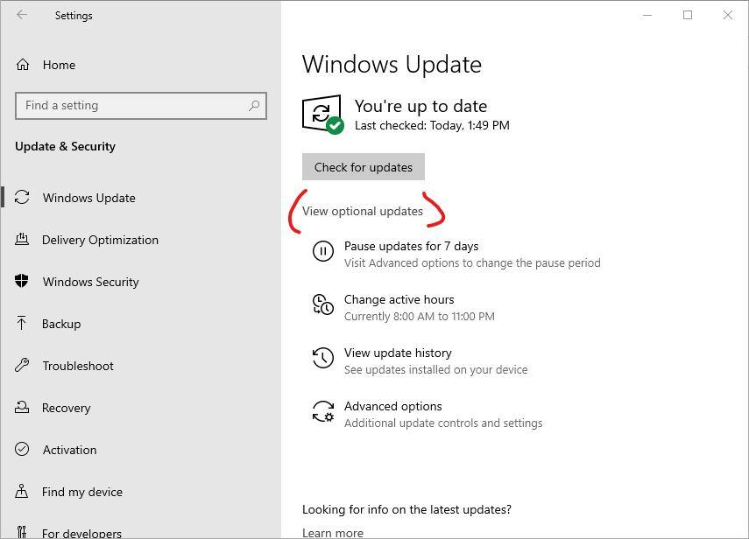The image size is (749, 539).
Task: Select Recovery in the sidebar
Action: tap(66, 408)
